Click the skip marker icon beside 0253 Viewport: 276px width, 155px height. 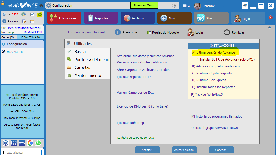(x=9, y=14)
